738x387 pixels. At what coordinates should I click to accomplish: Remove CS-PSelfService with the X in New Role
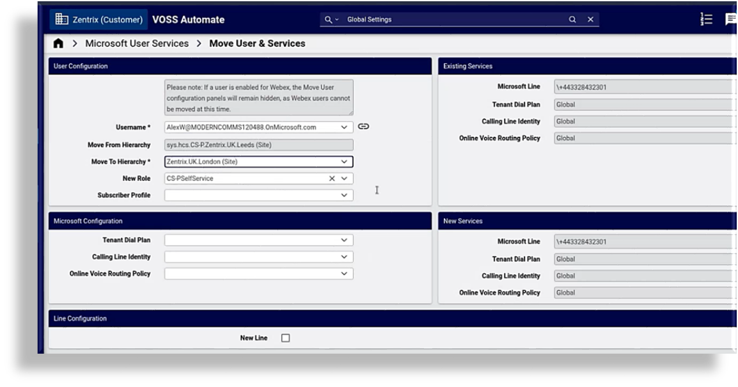point(331,178)
